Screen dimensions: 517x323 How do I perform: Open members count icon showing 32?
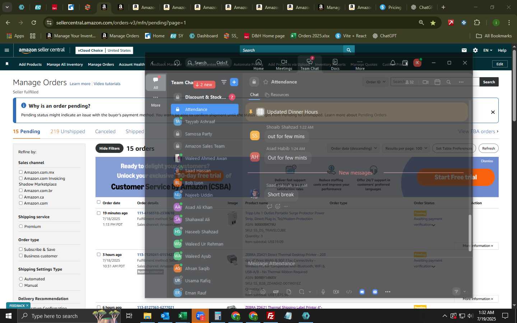pos(410,82)
